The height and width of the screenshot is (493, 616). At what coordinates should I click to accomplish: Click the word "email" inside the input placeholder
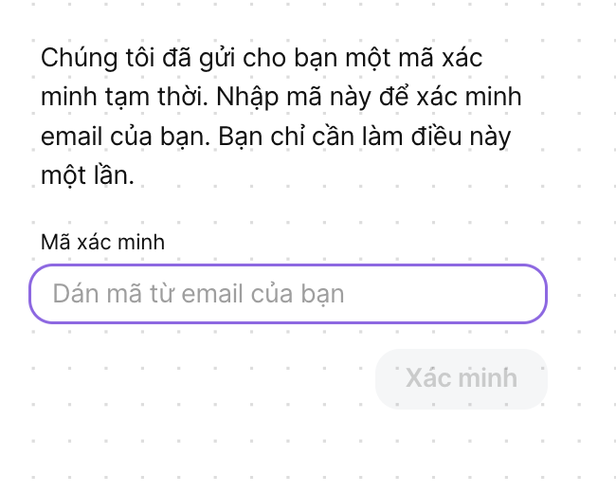pyautogui.click(x=213, y=294)
